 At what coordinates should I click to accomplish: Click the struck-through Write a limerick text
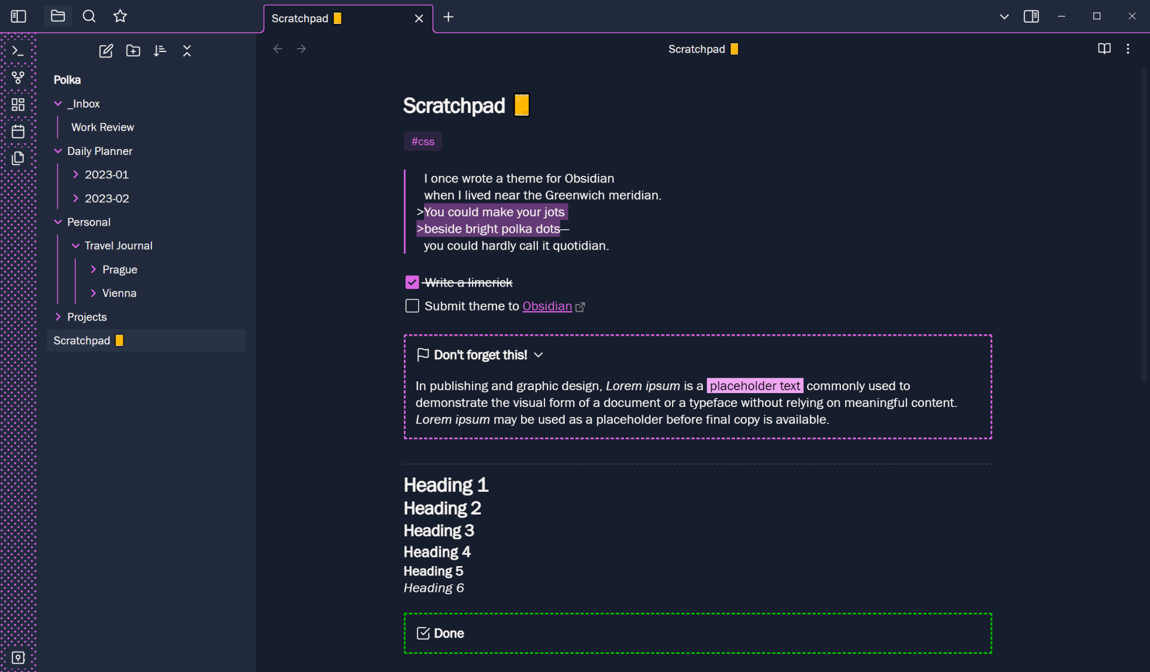point(468,282)
